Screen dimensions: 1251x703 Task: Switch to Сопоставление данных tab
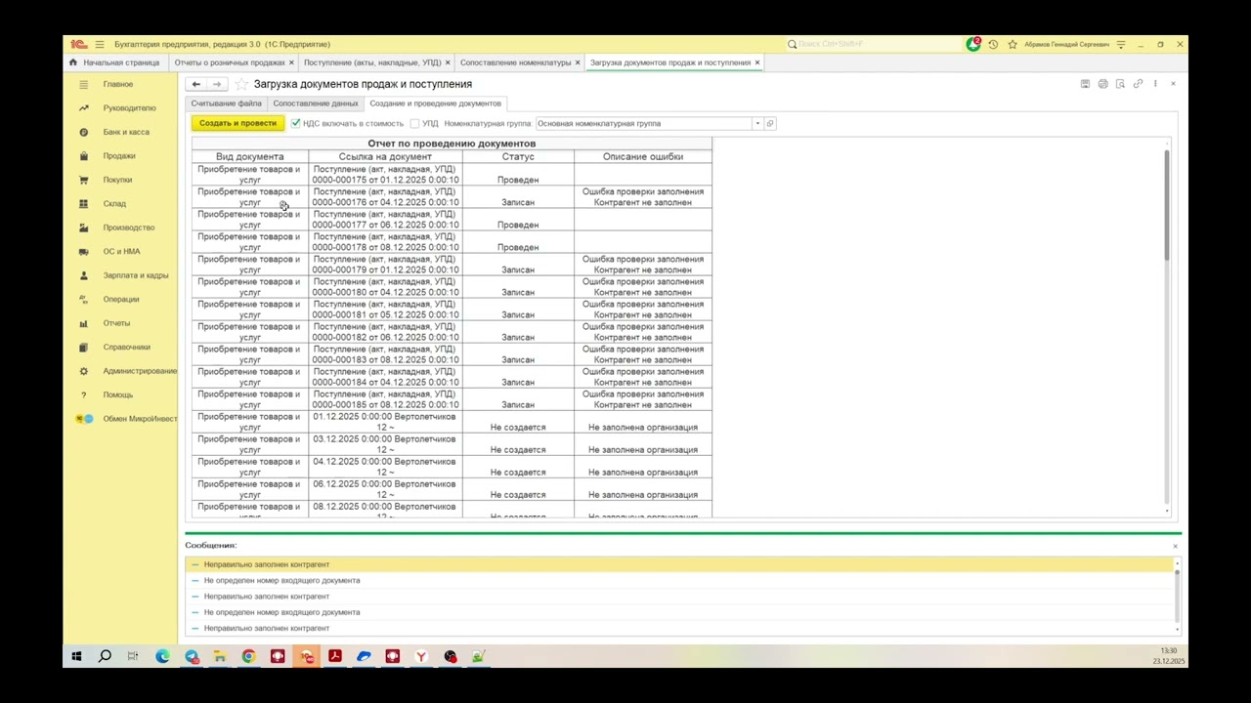(x=316, y=103)
